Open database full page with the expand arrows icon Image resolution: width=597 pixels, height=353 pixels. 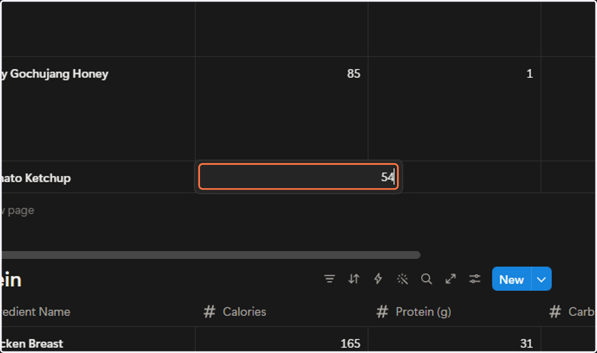pyautogui.click(x=451, y=279)
